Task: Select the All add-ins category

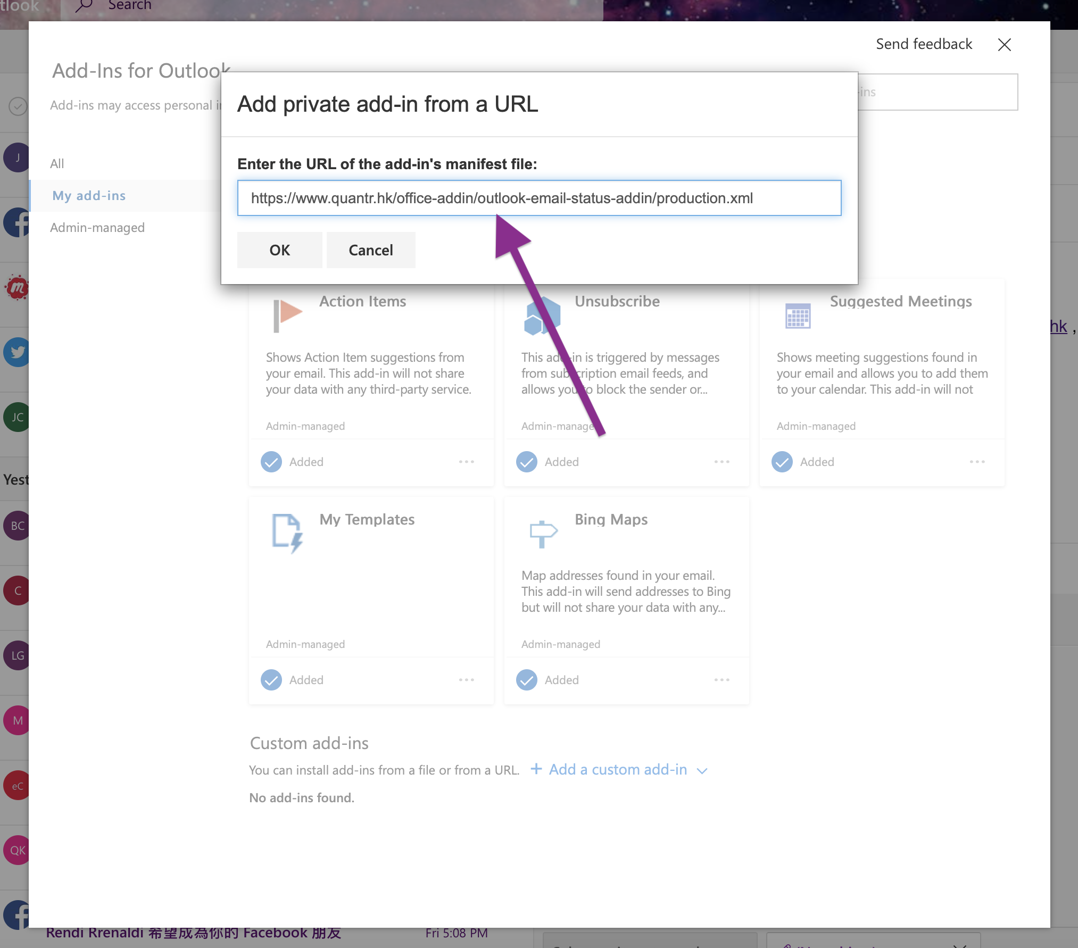Action: click(57, 164)
